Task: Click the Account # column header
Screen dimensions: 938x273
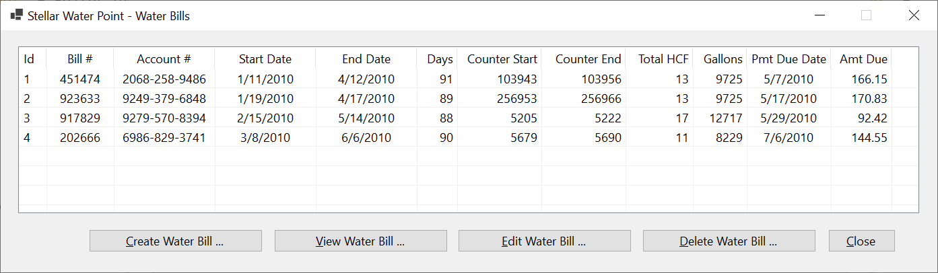Action: 164,59
